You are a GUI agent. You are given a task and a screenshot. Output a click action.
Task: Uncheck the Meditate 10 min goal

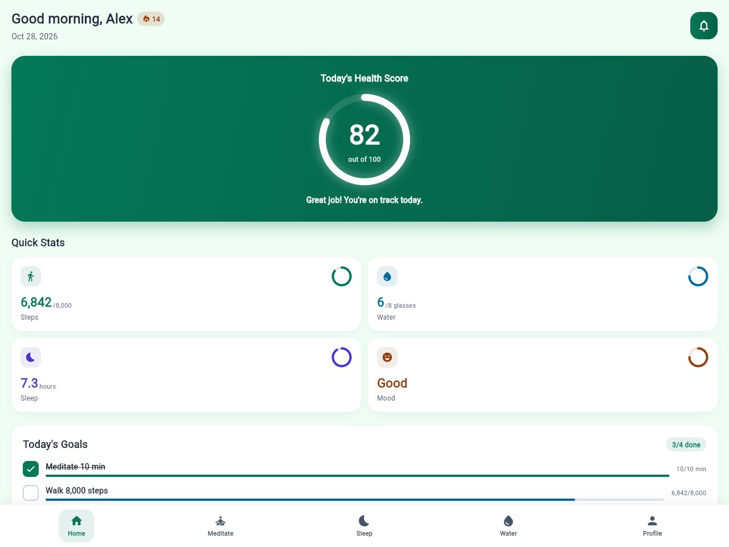coord(31,469)
